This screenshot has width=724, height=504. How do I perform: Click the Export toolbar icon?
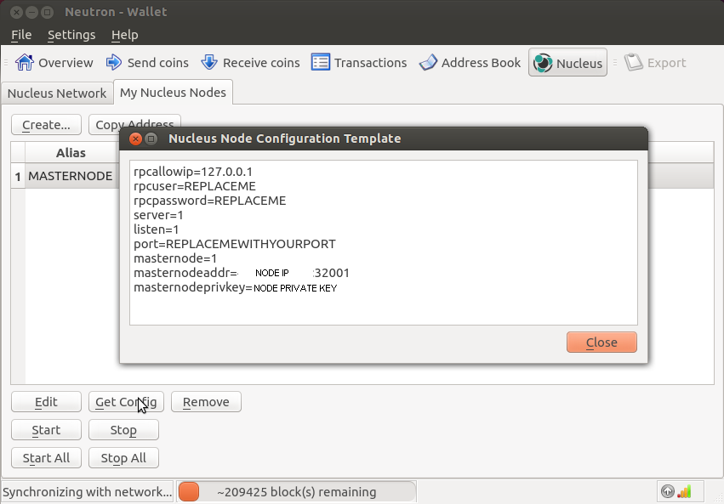pos(634,62)
